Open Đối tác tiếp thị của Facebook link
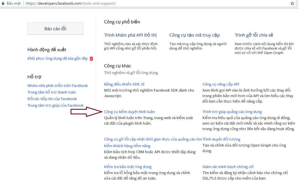 coord(52,99)
